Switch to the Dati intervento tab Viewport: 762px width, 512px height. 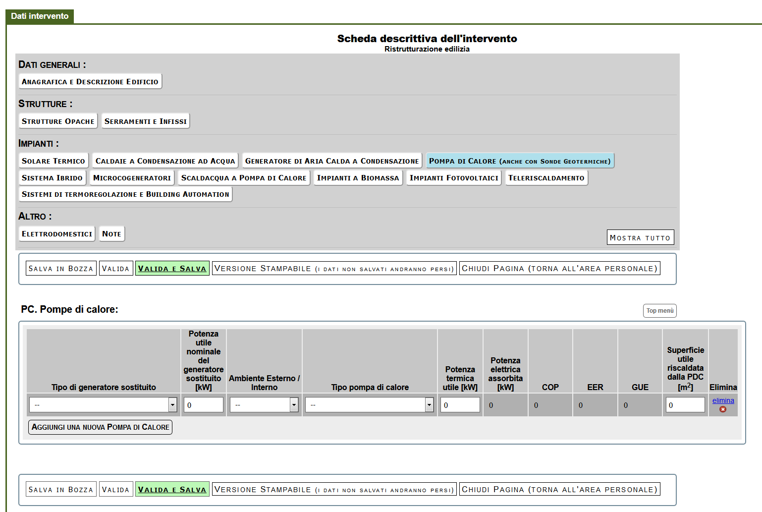tap(40, 16)
